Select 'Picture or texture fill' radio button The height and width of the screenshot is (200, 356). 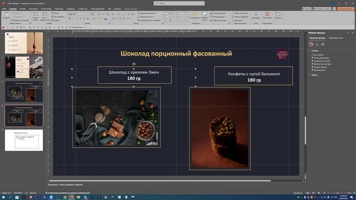[x=313, y=64]
